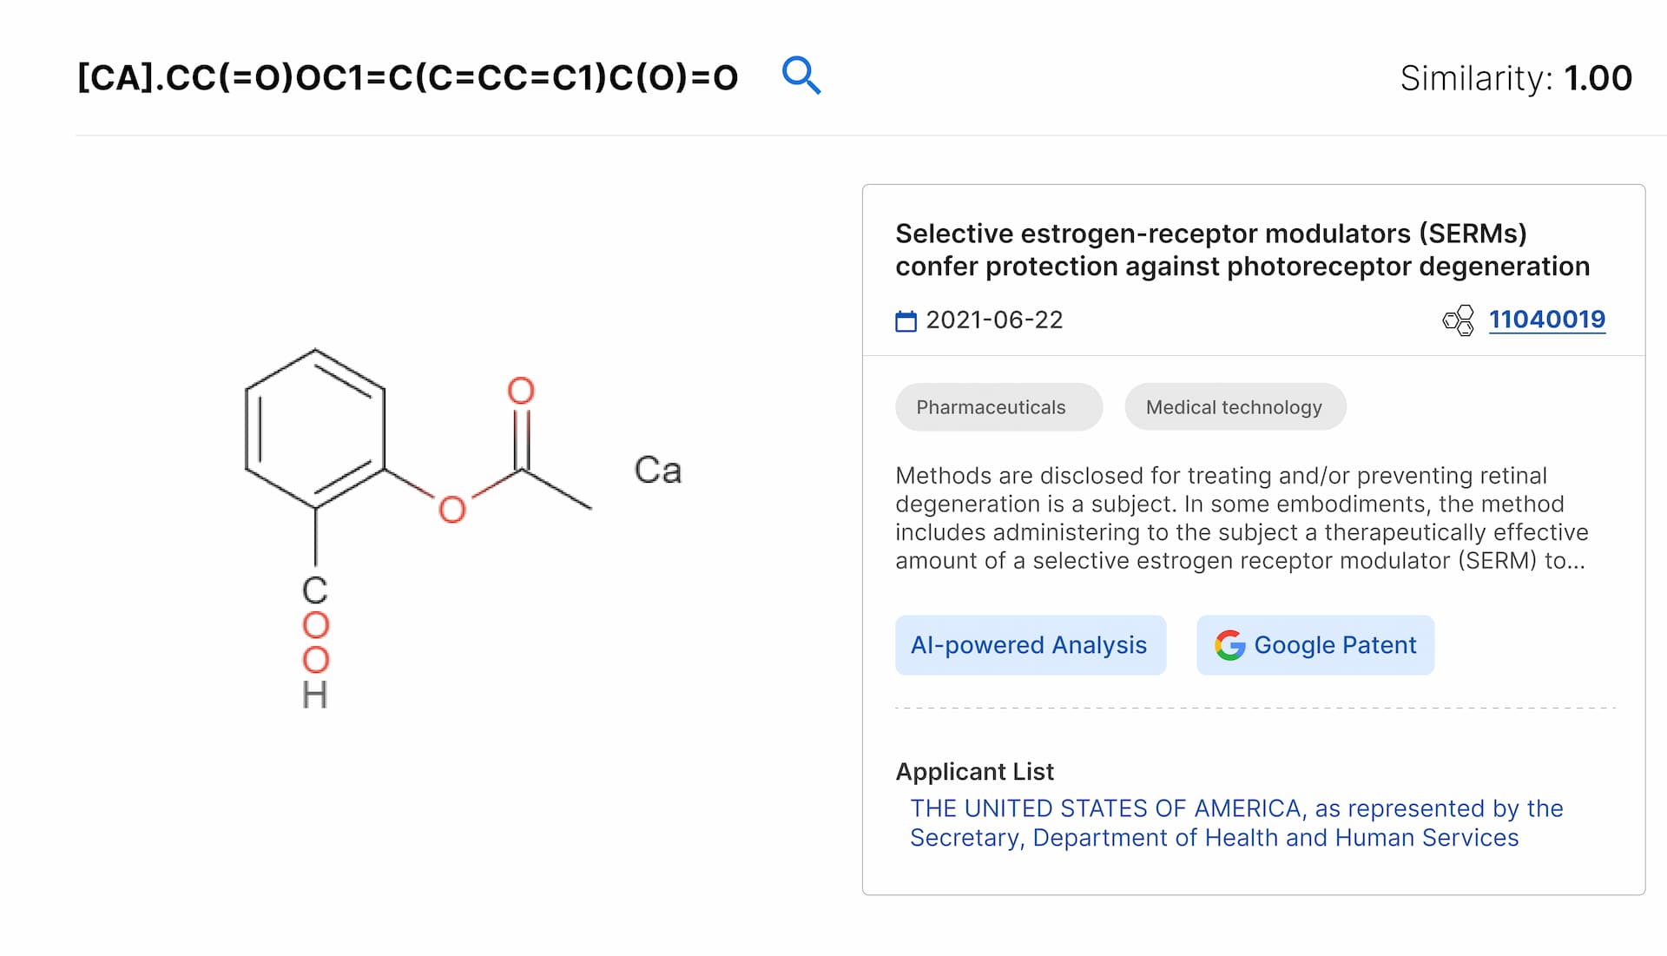Click the Google Patent button label
This screenshot has width=1667, height=956.
coord(1334,645)
